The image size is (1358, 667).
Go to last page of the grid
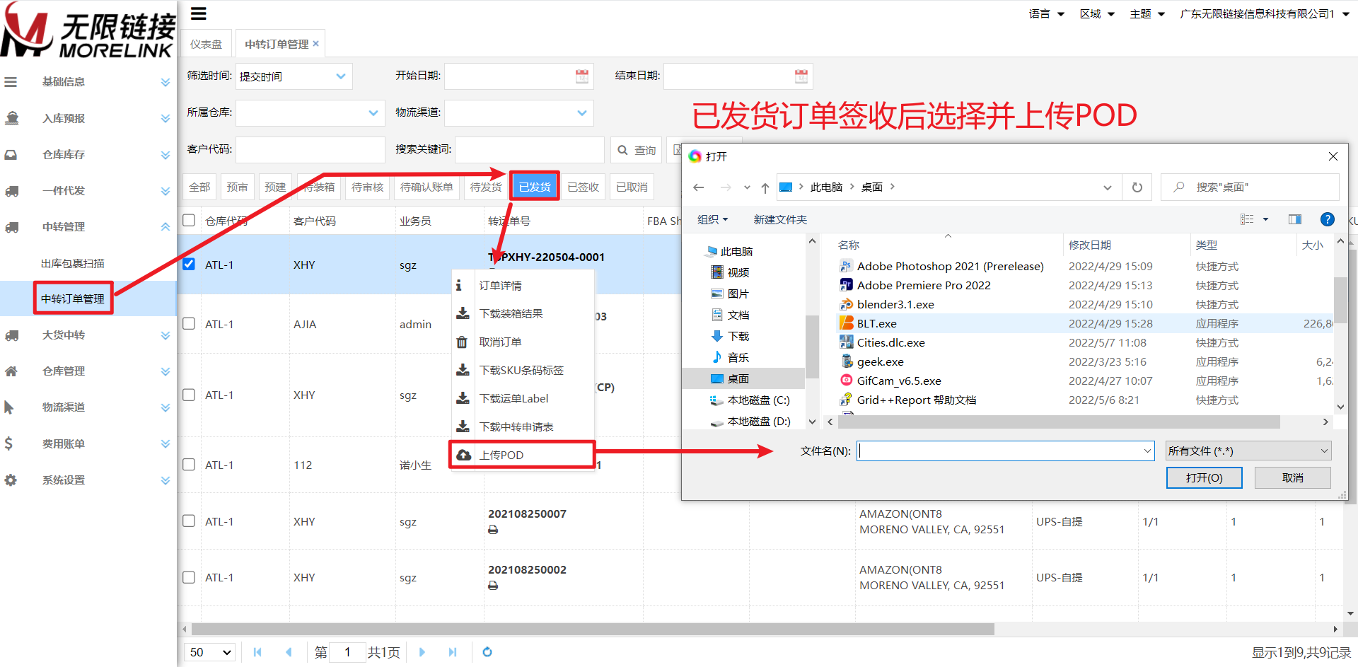click(x=453, y=652)
